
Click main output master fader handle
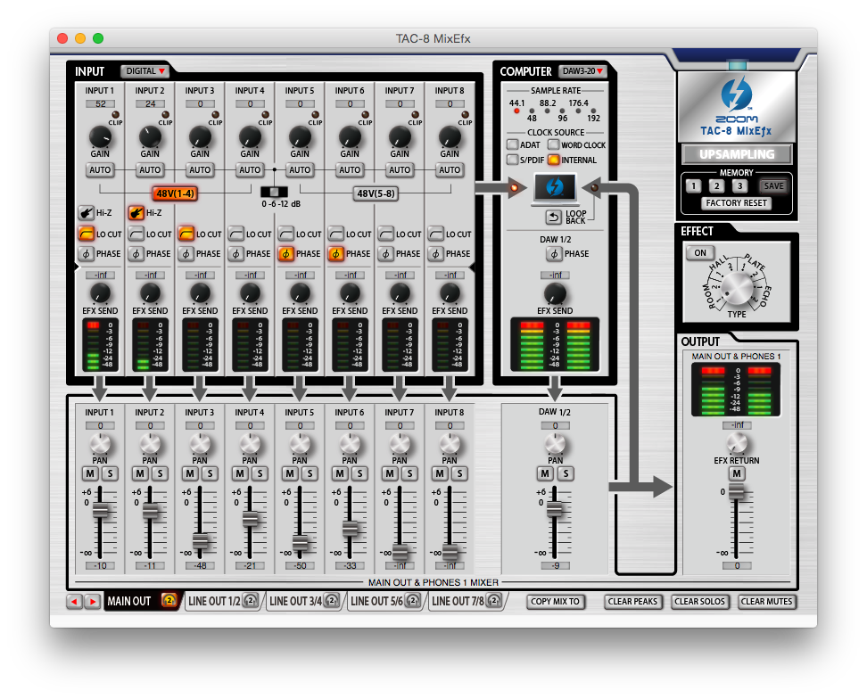coord(736,491)
